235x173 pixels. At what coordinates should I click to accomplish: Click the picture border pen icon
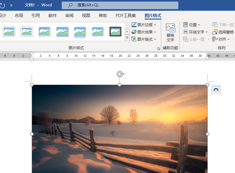pos(134,25)
